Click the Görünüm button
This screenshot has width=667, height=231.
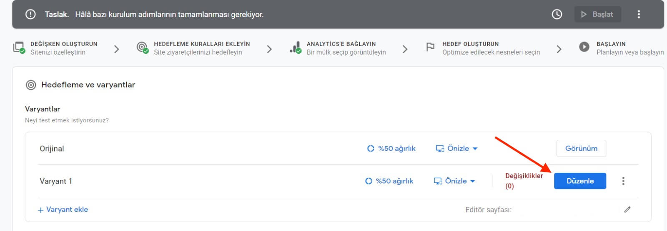tap(581, 149)
